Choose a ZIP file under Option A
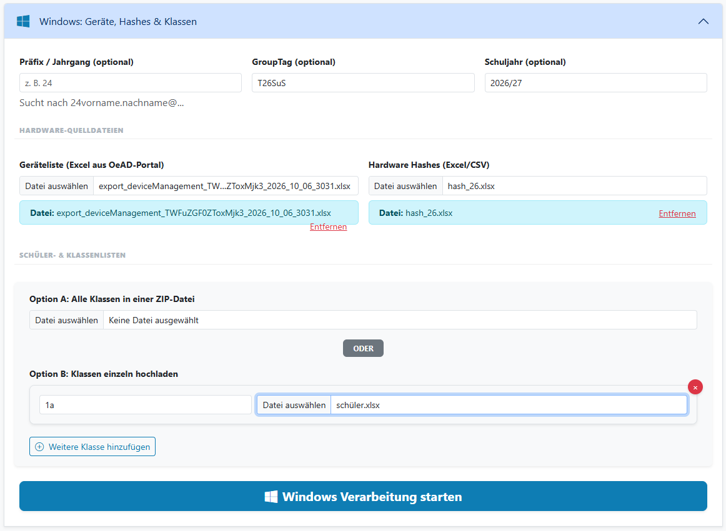Screen dimensions: 726x531 point(67,320)
